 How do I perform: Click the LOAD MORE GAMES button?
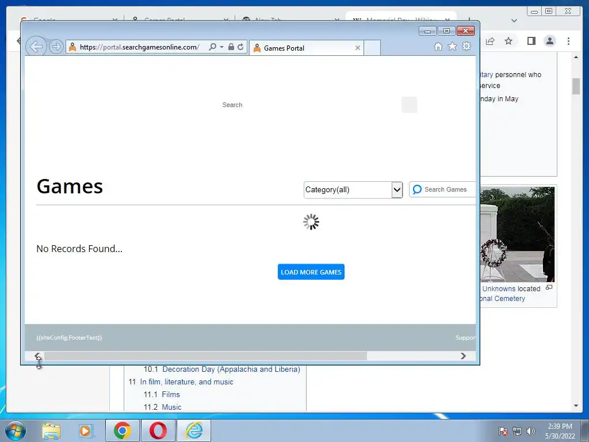(311, 272)
